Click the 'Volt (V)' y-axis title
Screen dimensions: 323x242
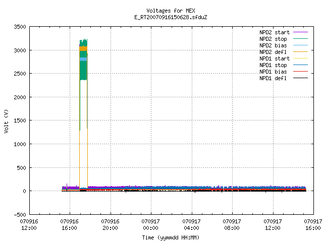click(x=6, y=121)
